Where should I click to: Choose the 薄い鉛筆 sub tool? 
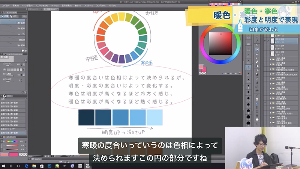point(13,28)
